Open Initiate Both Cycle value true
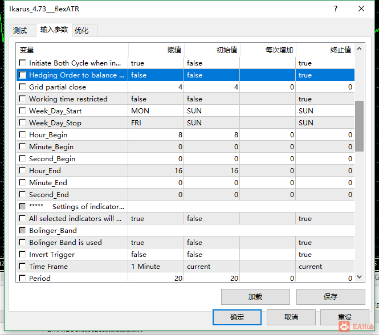The height and width of the screenshot is (335, 379). (x=156, y=63)
